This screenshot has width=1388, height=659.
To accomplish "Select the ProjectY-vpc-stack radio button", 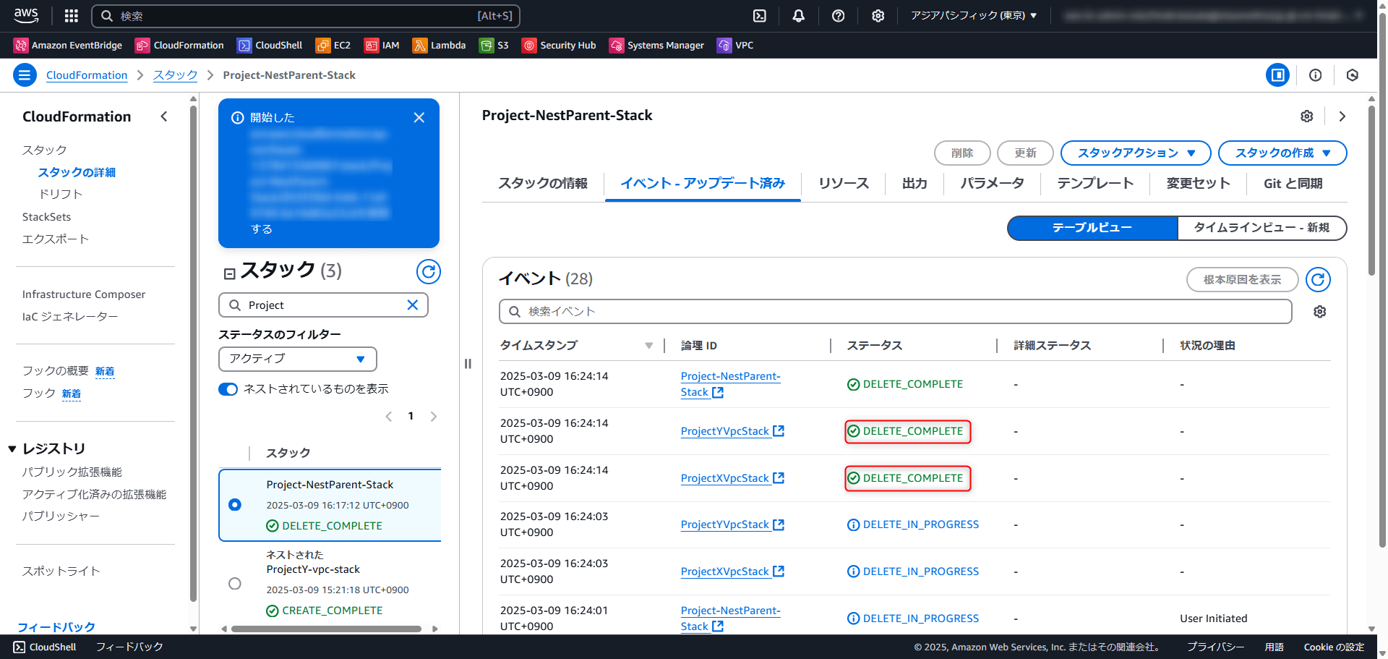I will 235,583.
